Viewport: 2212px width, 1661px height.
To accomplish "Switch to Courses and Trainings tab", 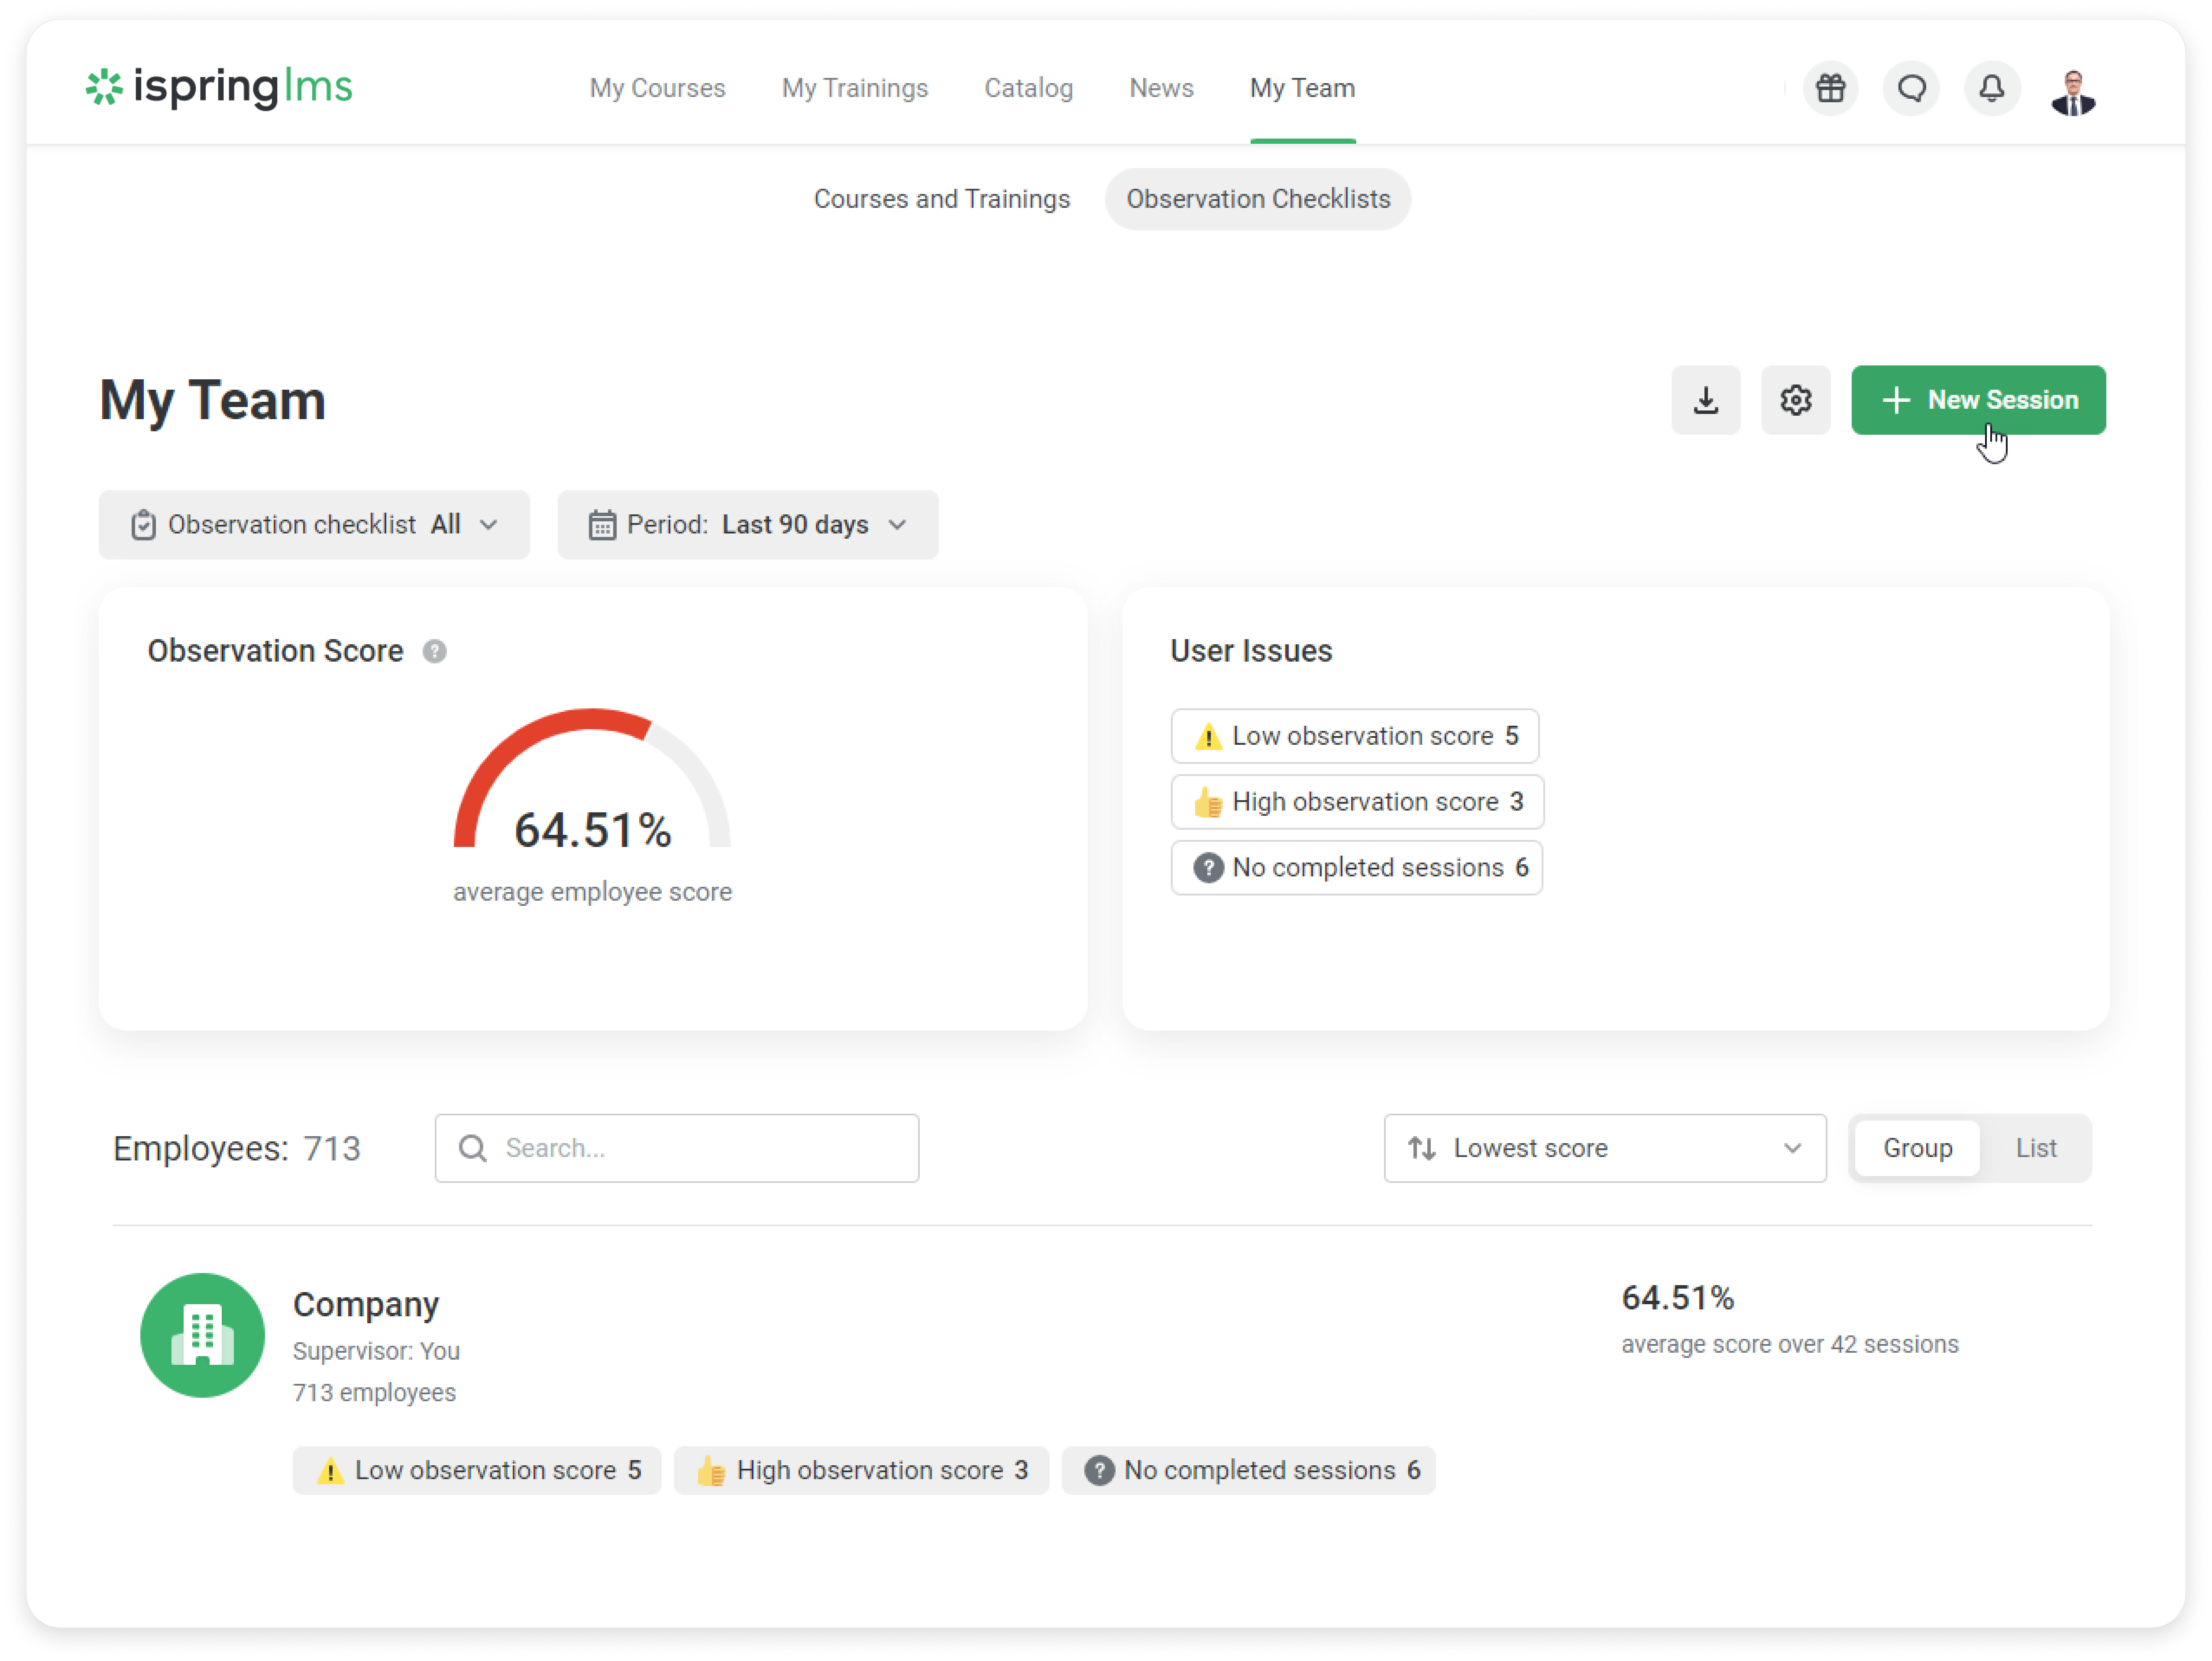I will (941, 199).
